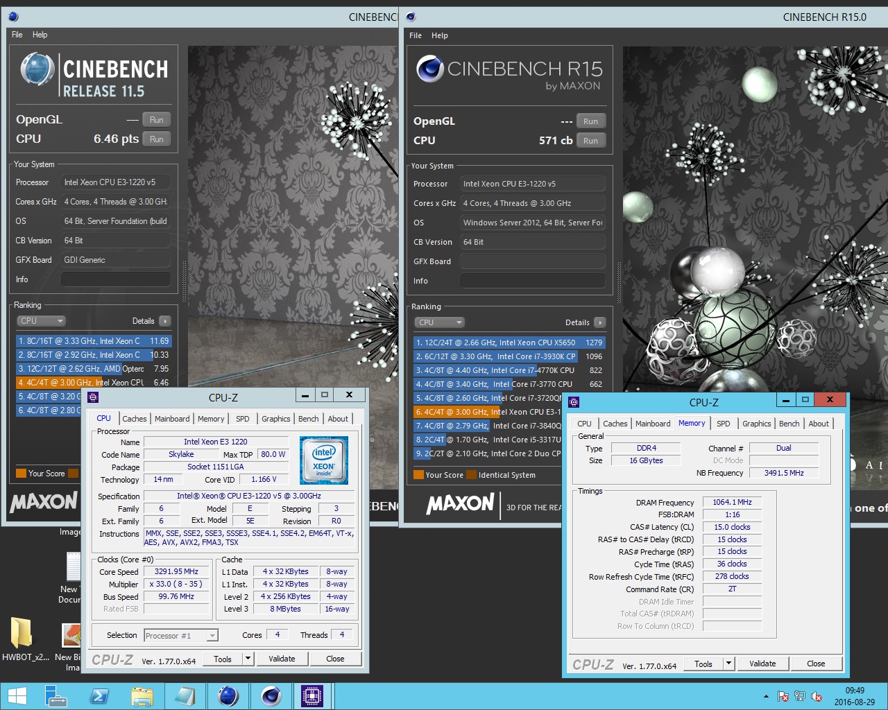Image resolution: width=888 pixels, height=710 pixels.
Task: Open ranking CPU dropdown in Cinebench R15
Action: 440,322
